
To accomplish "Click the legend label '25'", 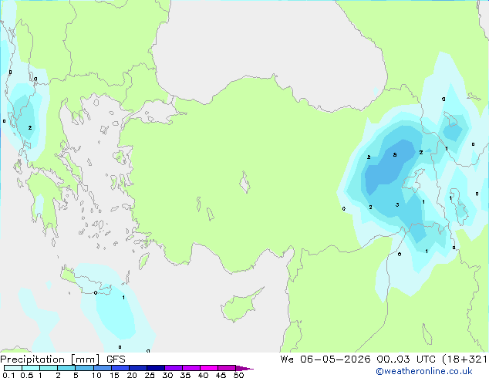I will [150, 375].
